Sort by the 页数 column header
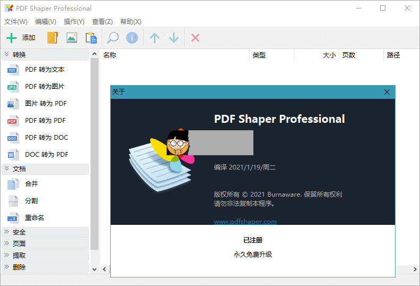 click(361, 55)
